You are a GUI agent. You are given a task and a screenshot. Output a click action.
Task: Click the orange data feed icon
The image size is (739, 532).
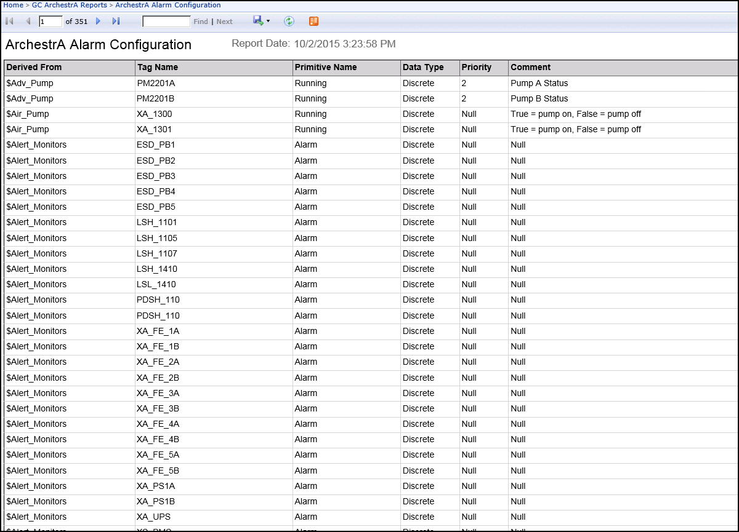[313, 22]
